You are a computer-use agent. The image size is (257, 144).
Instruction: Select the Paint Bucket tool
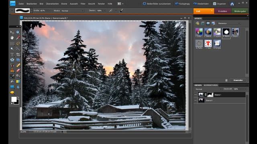tap(12, 82)
